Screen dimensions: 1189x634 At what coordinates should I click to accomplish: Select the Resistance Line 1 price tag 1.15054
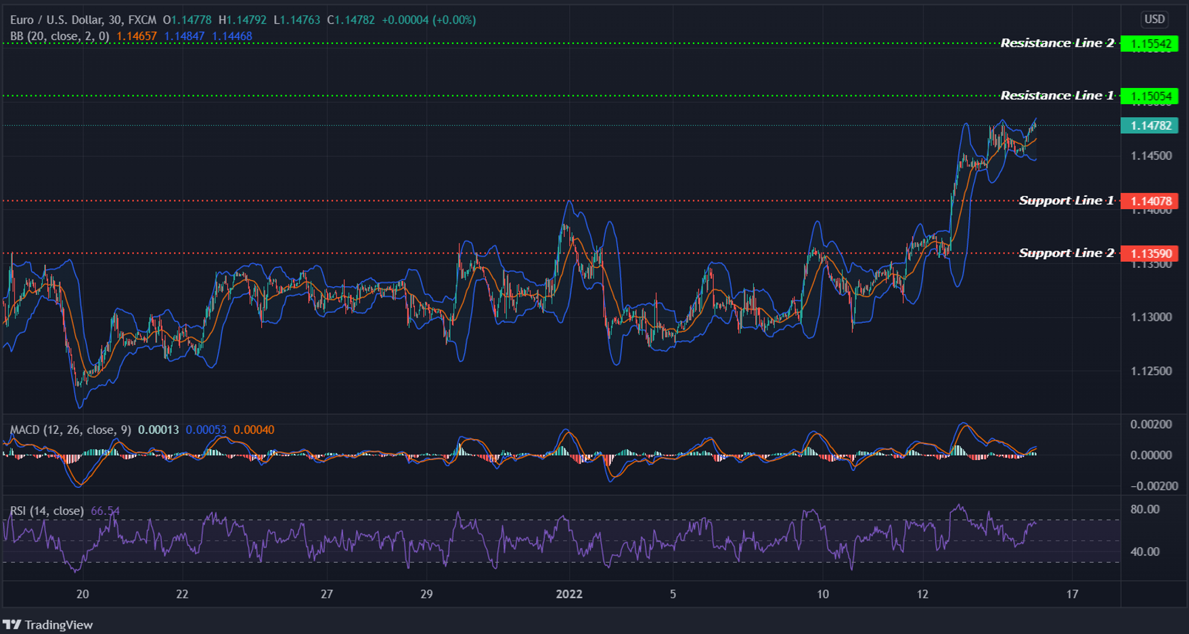click(1149, 96)
